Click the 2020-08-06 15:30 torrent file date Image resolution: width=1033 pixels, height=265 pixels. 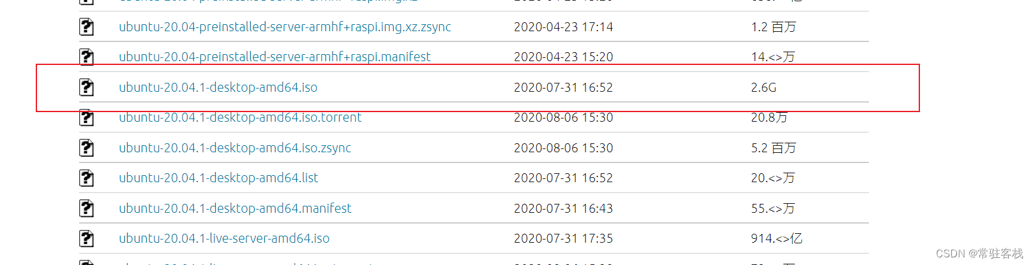click(x=563, y=118)
